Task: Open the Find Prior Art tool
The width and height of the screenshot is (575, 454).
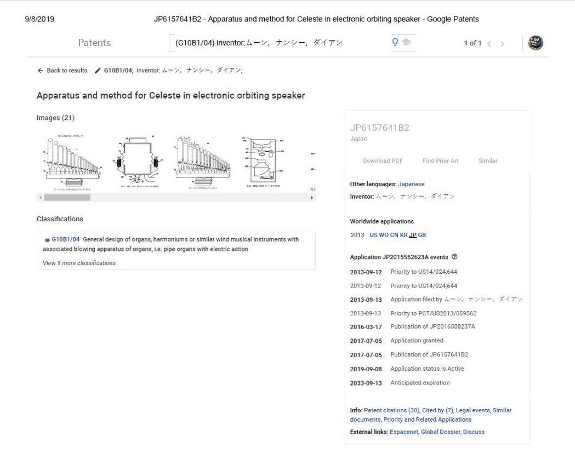Action: pos(440,160)
